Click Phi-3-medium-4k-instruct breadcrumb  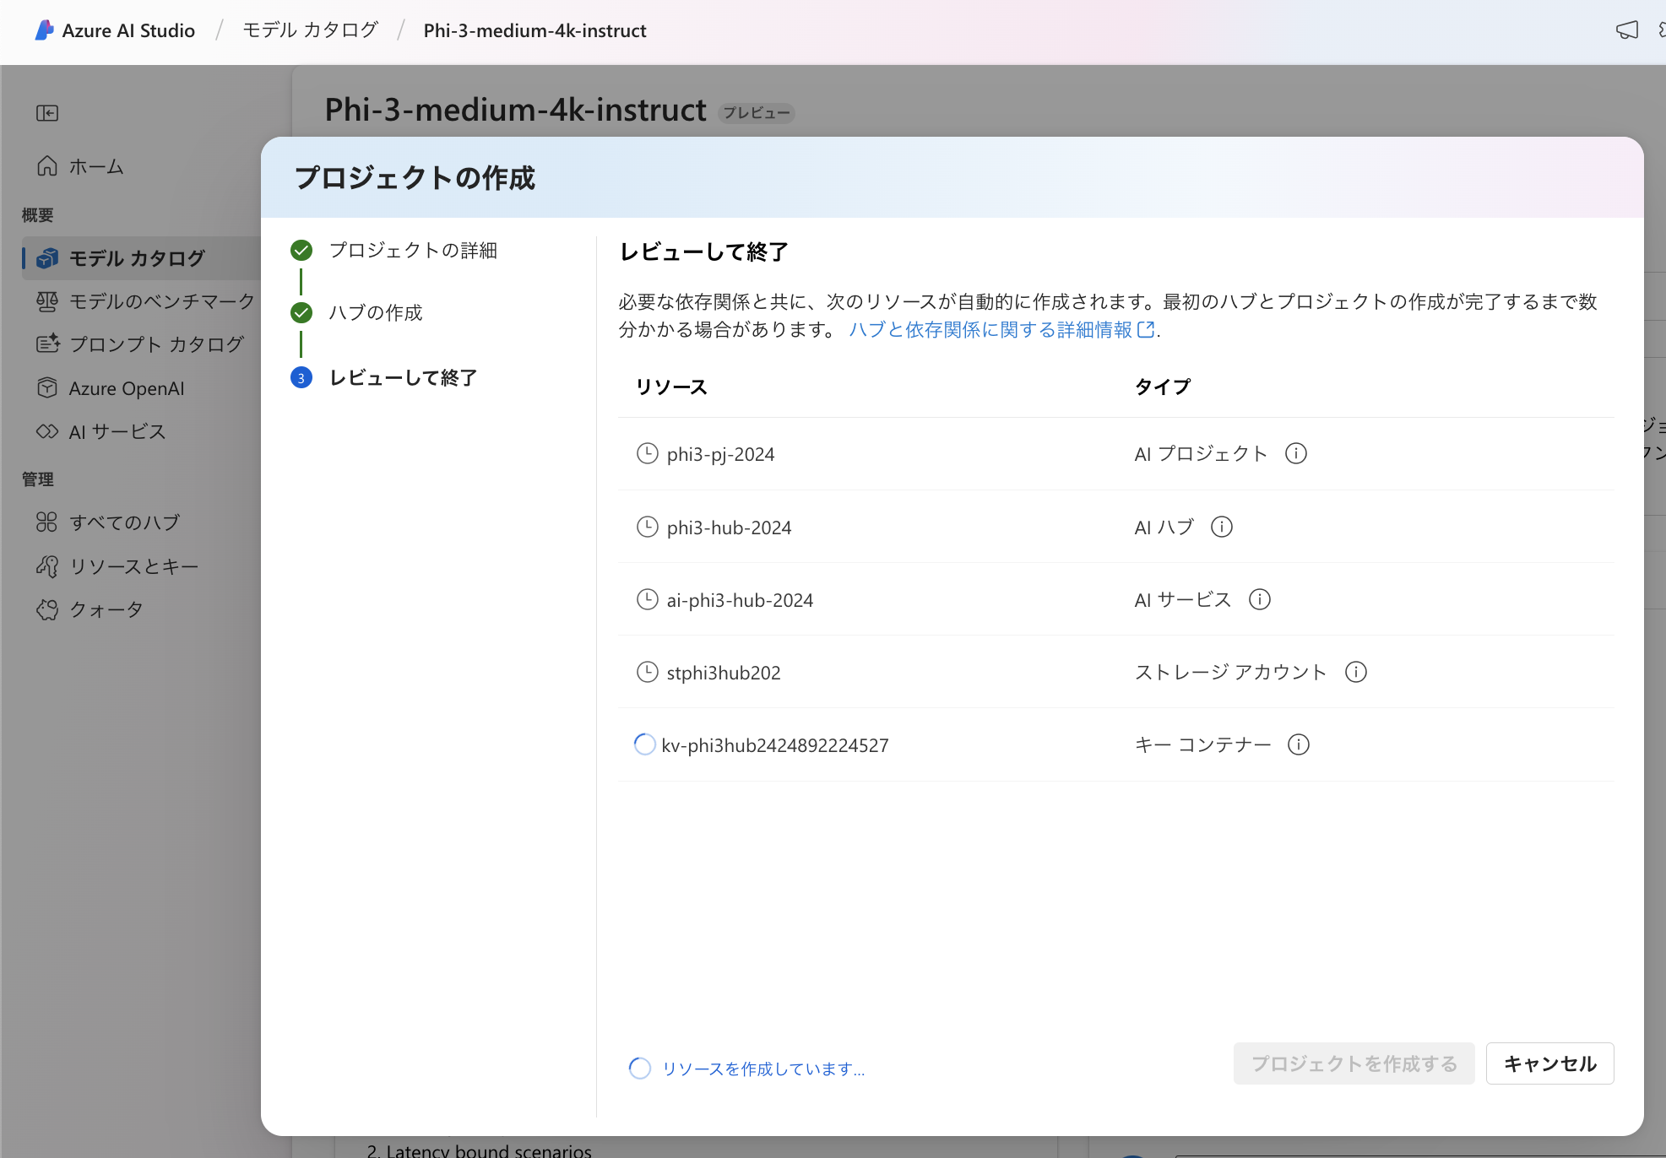535,30
